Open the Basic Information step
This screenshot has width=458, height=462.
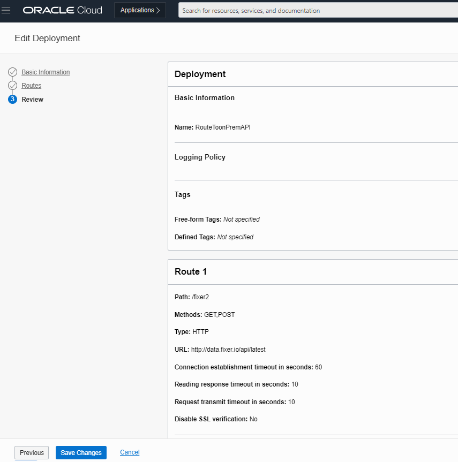(46, 72)
